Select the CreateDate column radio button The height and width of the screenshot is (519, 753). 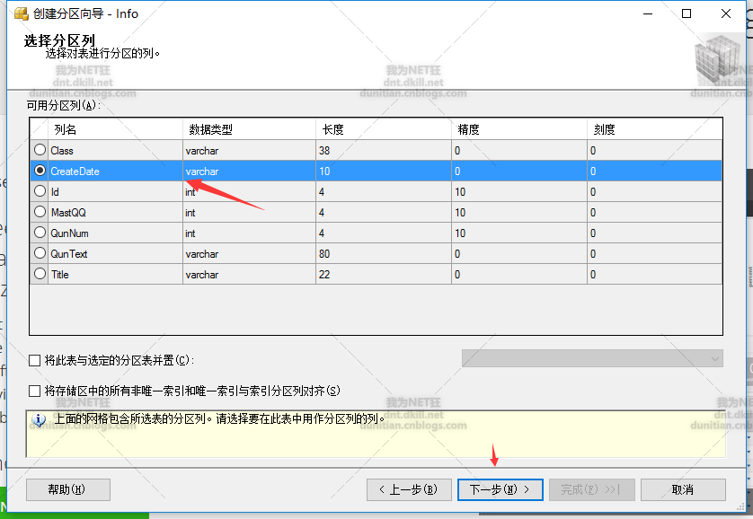[40, 171]
